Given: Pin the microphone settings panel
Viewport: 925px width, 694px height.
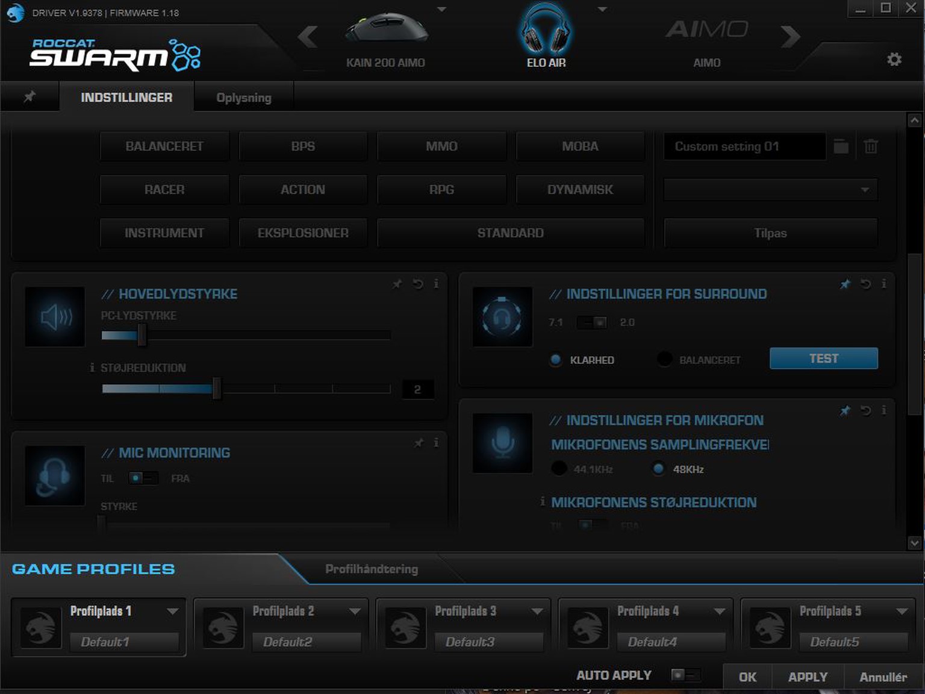Looking at the screenshot, I should 846,410.
